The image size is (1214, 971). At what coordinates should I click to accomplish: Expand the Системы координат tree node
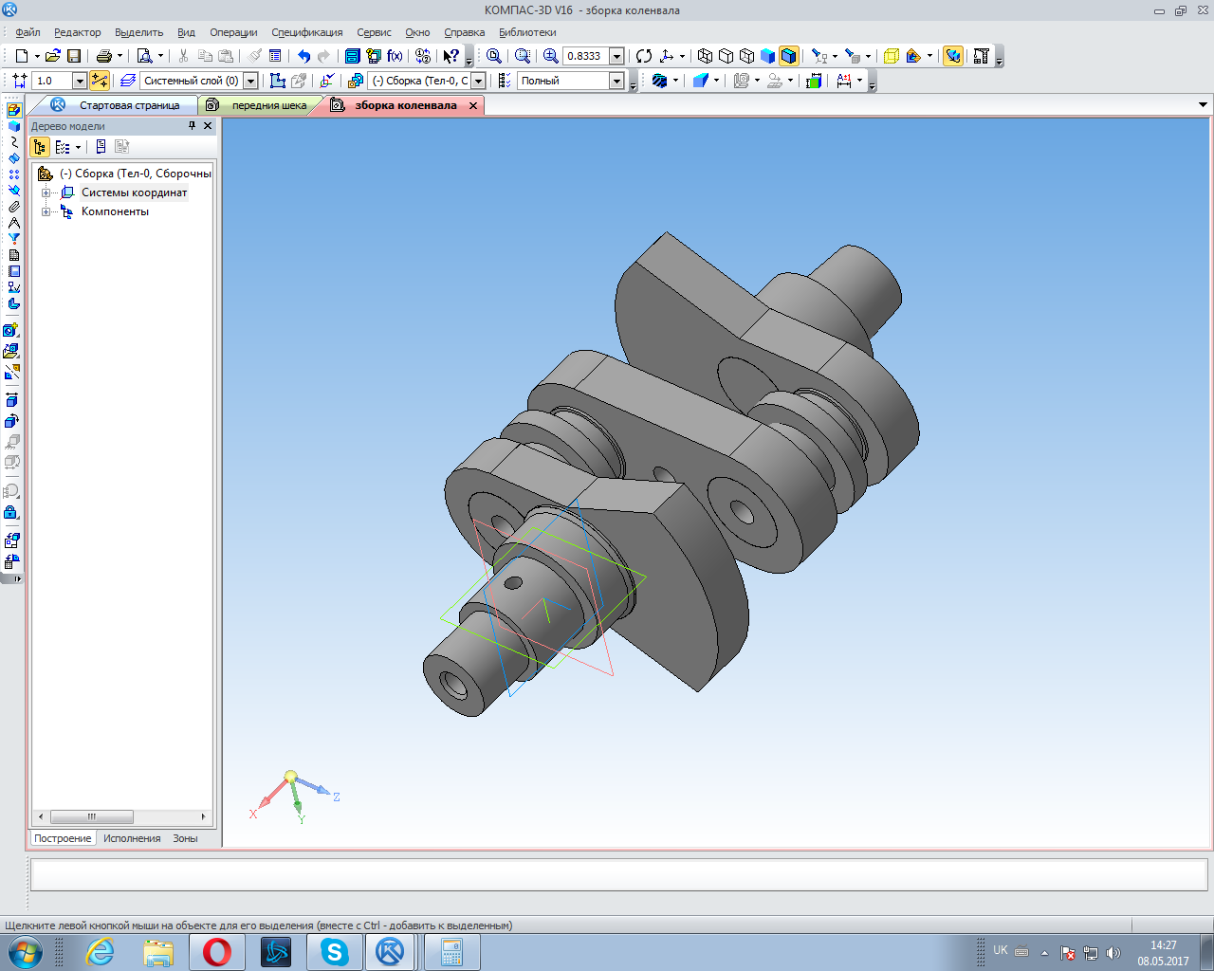[46, 192]
